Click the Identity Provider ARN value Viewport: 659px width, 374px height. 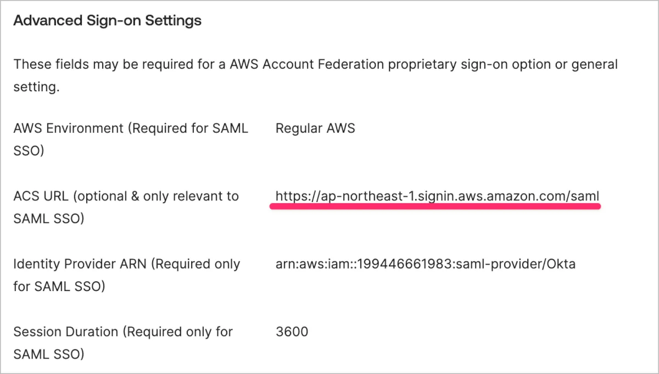click(x=425, y=264)
